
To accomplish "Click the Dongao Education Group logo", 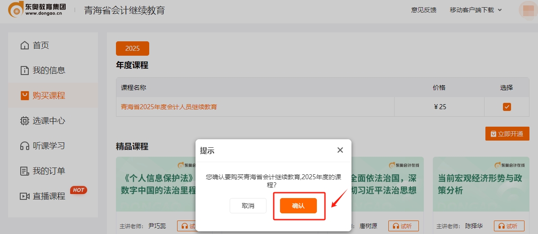I will (37, 9).
